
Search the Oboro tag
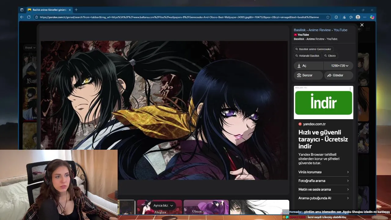pyautogui.click(x=330, y=56)
